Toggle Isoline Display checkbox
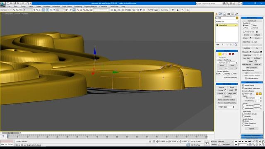 click(x=243, y=91)
